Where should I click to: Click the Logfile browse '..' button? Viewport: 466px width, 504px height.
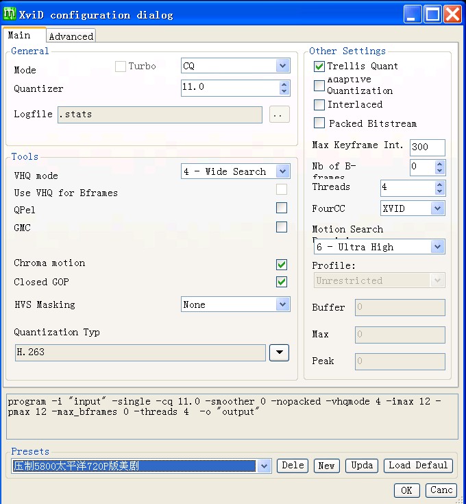pos(277,115)
